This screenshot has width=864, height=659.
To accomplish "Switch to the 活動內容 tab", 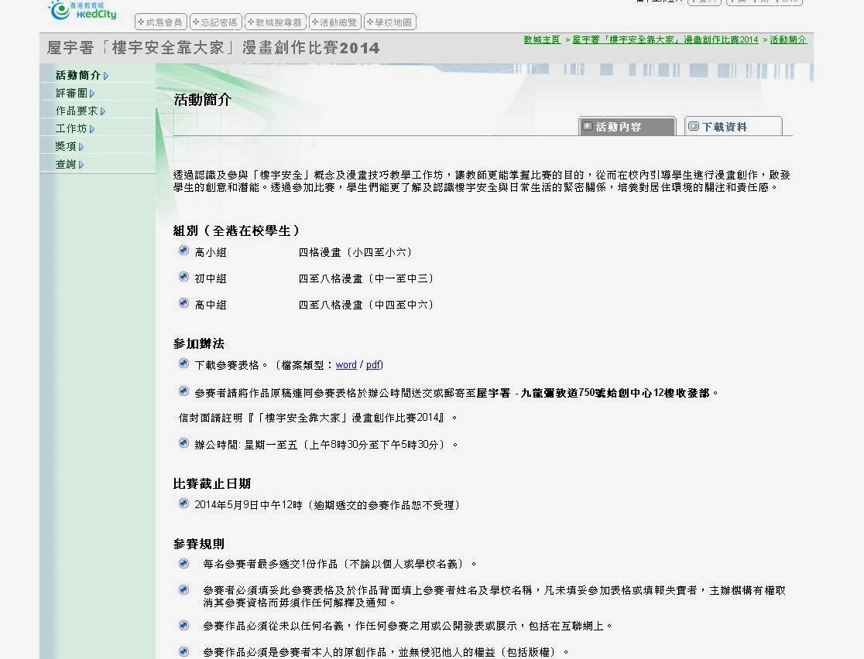I will pyautogui.click(x=627, y=126).
